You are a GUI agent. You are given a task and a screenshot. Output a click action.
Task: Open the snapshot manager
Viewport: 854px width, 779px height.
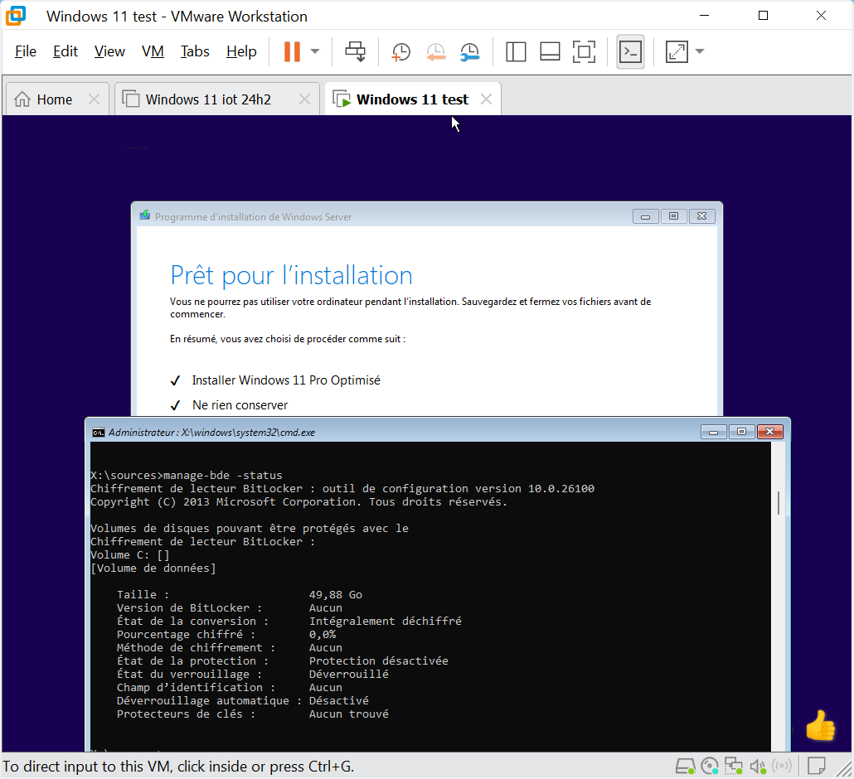469,51
